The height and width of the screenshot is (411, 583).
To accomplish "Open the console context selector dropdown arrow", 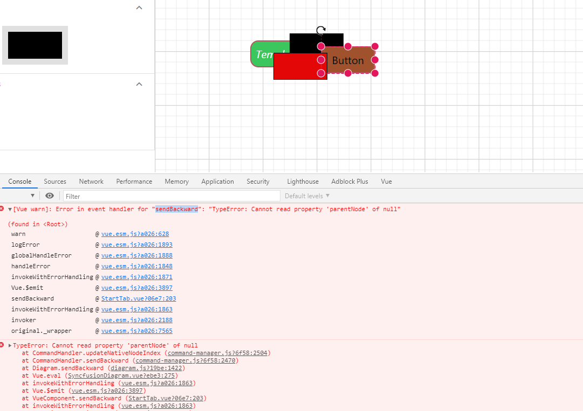I will (32, 196).
